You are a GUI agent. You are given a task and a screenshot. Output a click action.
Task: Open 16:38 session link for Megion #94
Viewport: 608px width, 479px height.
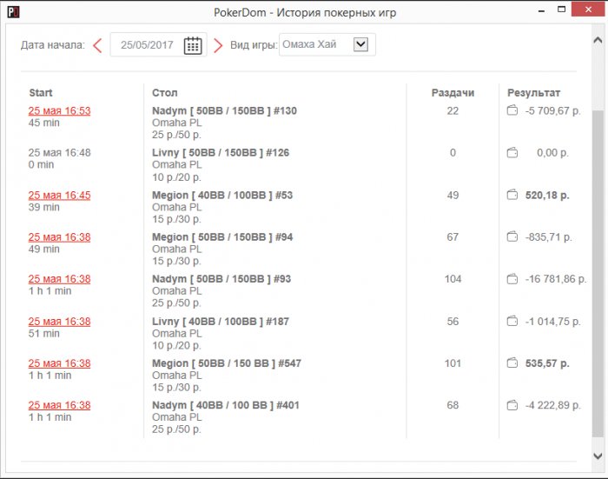(59, 236)
